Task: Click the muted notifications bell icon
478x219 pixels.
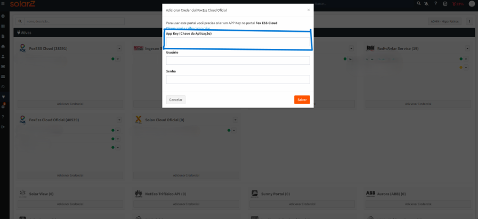Action: (x=427, y=4)
